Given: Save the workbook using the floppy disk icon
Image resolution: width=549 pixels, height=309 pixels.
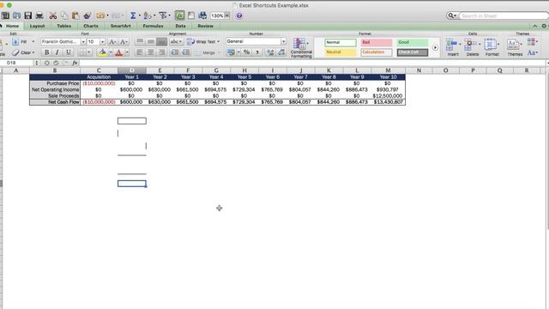Looking at the screenshot, I should tap(28, 15).
